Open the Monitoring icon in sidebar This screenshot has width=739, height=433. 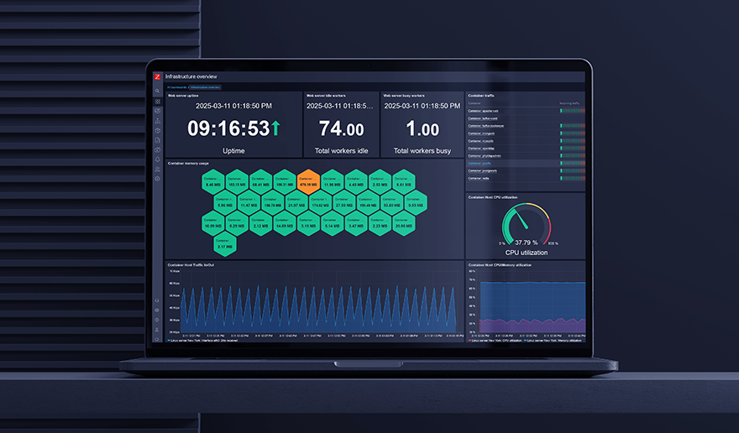[157, 111]
